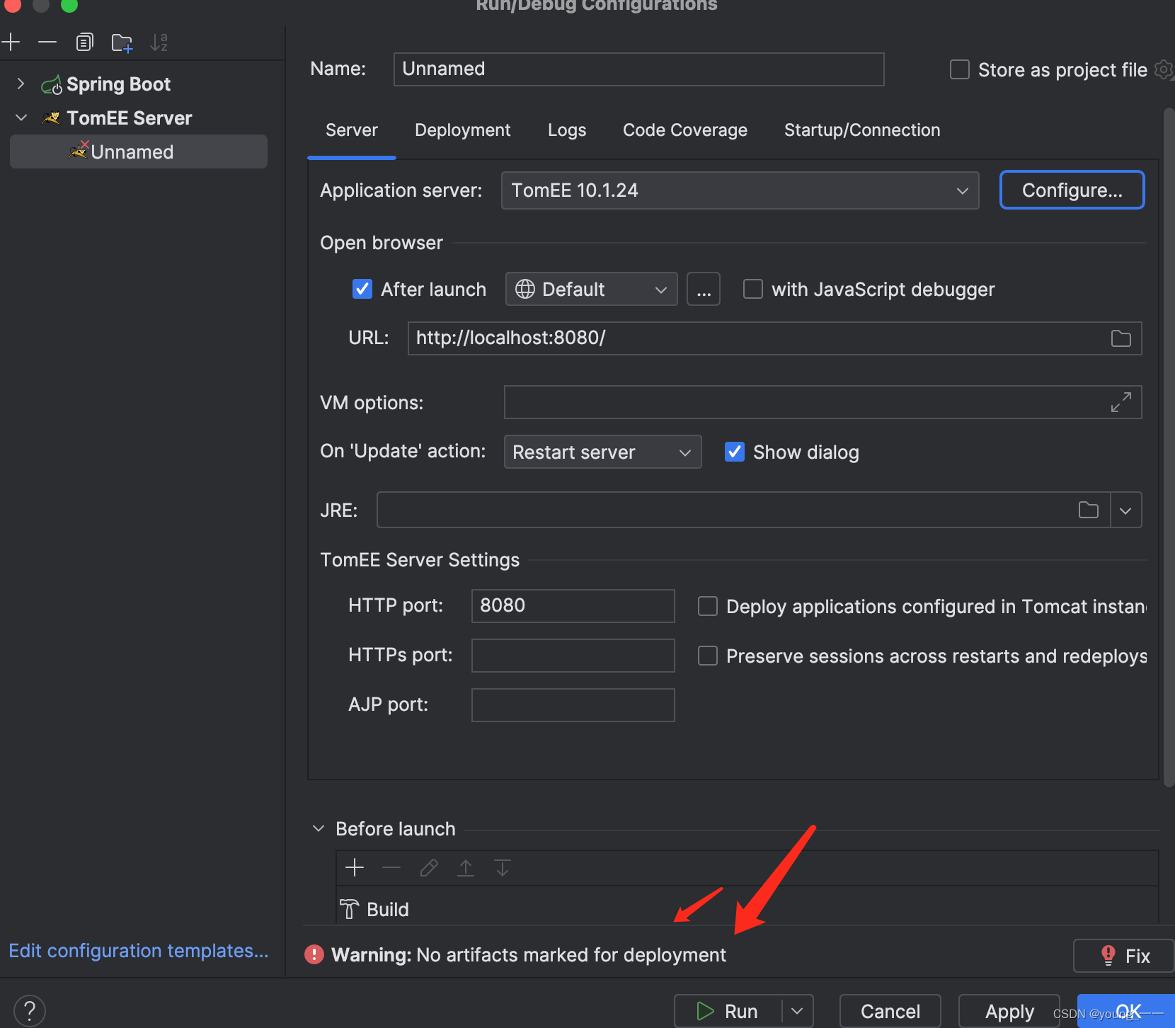Open the JRE dropdown arrow
The height and width of the screenshot is (1028, 1175).
[x=1125, y=510]
